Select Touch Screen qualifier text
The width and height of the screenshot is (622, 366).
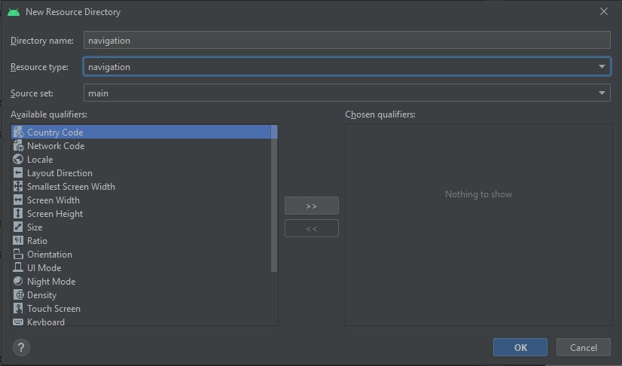coord(53,309)
